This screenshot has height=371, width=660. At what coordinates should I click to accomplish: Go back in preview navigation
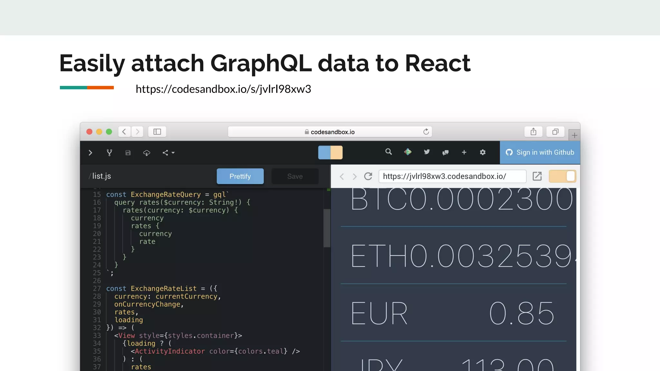[x=342, y=176]
